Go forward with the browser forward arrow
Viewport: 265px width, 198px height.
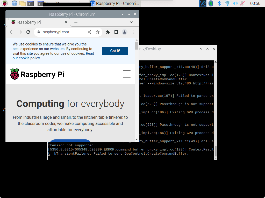[20, 32]
